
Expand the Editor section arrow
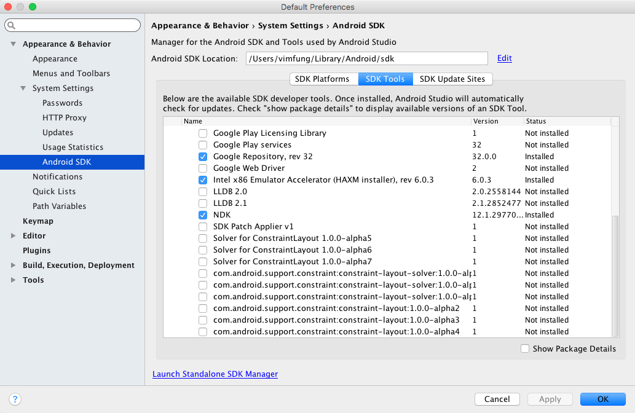(x=14, y=236)
